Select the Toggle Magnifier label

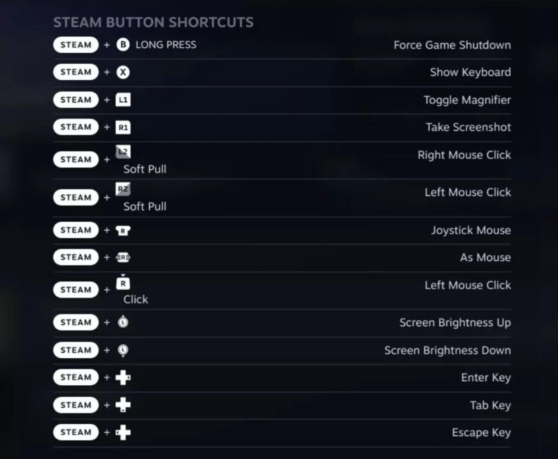click(467, 100)
